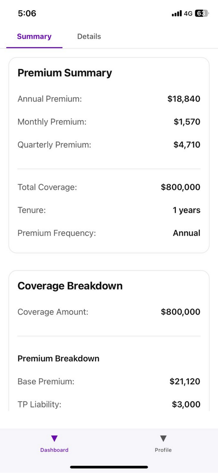Tap the Quarterly Premium amount $4,710

[x=187, y=145]
